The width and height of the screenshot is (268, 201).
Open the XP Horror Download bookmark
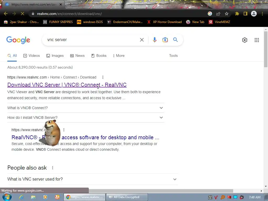pyautogui.click(x=164, y=22)
